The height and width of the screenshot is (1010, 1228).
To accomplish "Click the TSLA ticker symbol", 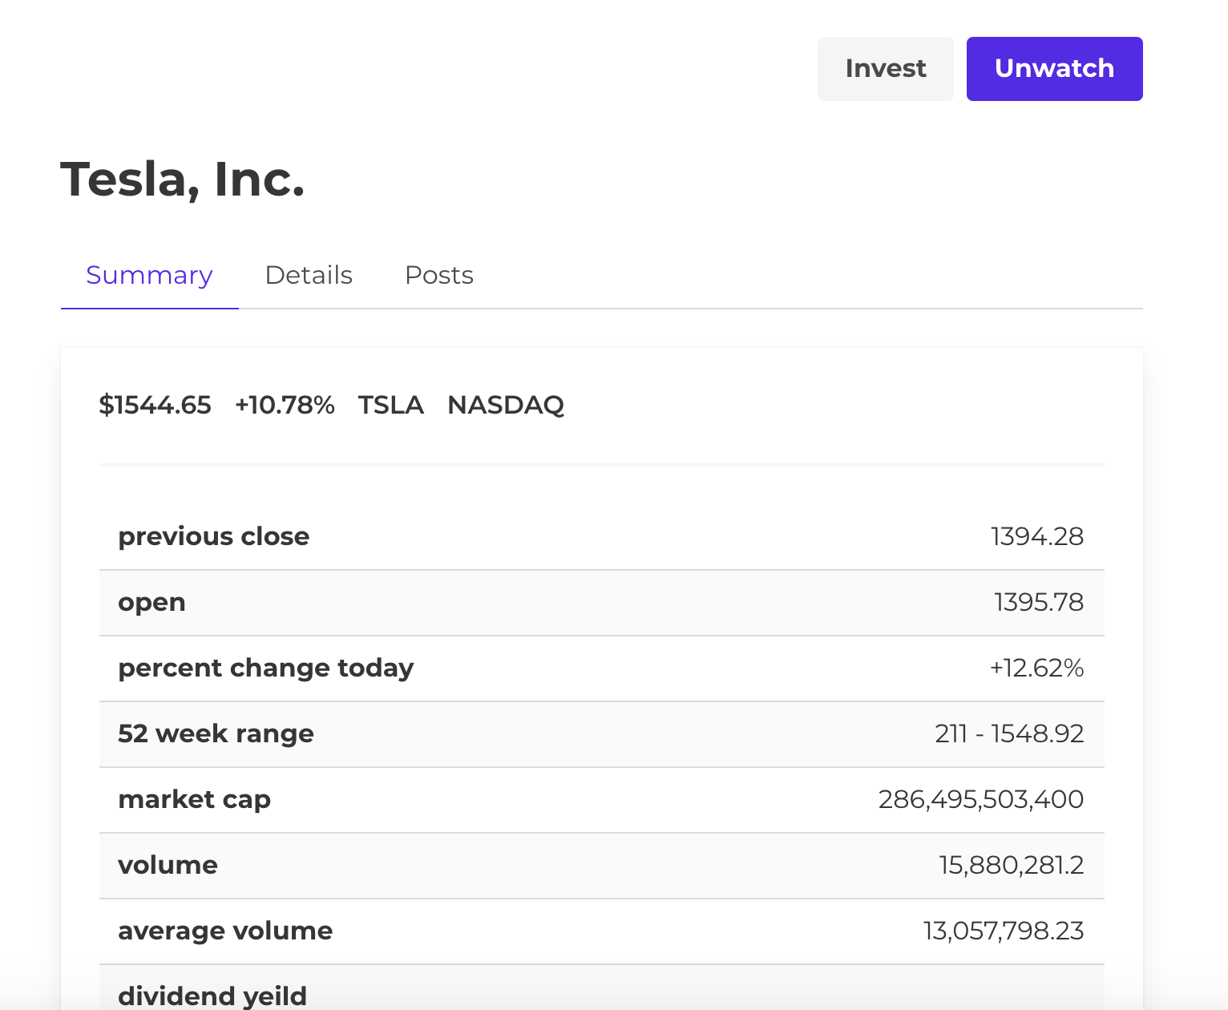I will [390, 405].
